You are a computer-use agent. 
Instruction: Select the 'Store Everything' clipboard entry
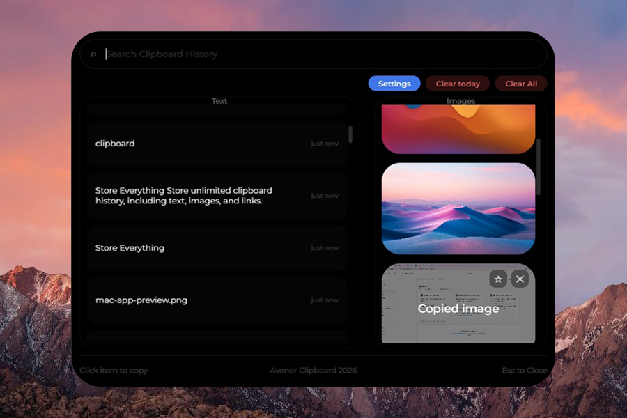pos(218,248)
